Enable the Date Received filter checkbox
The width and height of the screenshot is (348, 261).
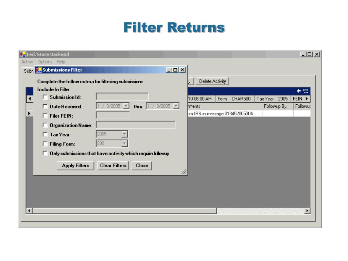click(45, 106)
